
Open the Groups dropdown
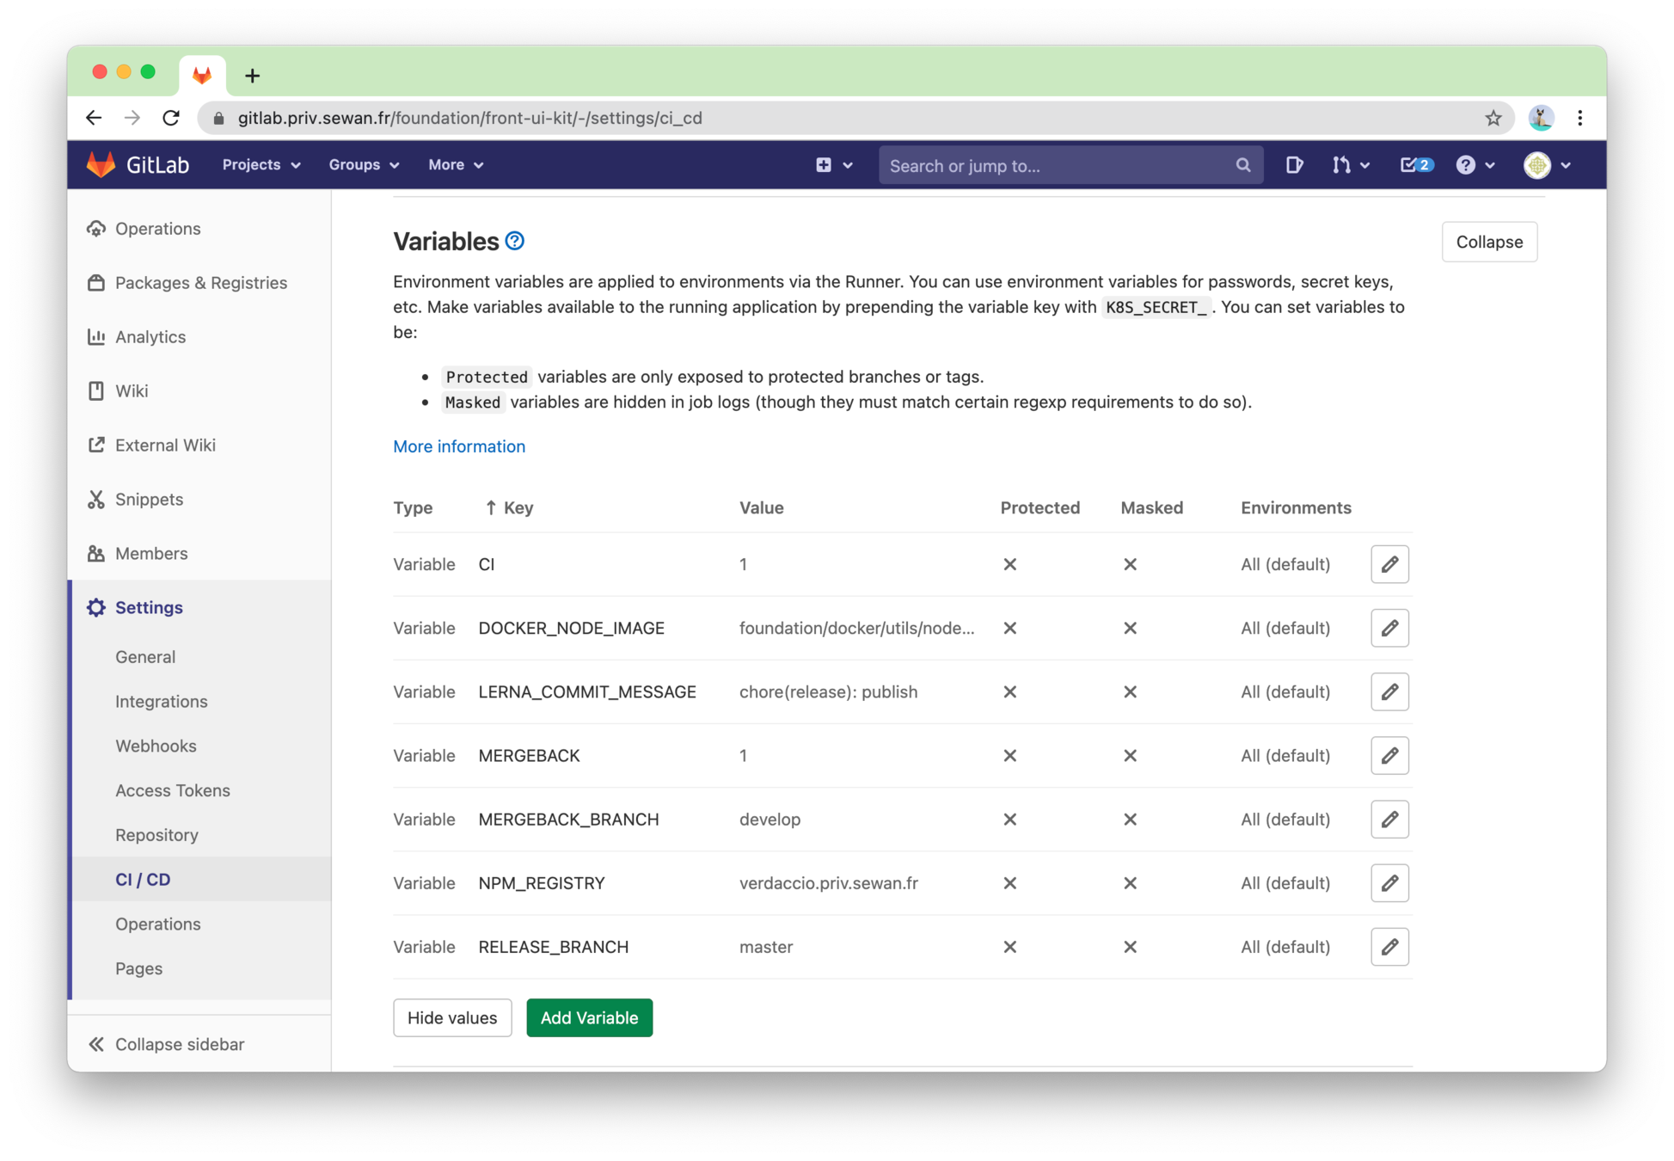tap(364, 165)
